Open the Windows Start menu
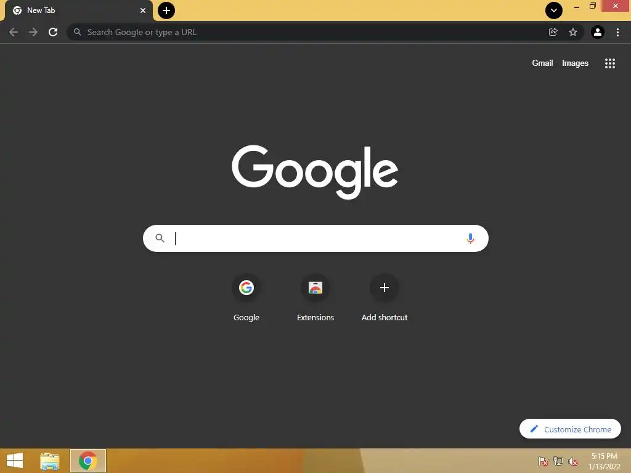The height and width of the screenshot is (473, 631). coord(15,461)
